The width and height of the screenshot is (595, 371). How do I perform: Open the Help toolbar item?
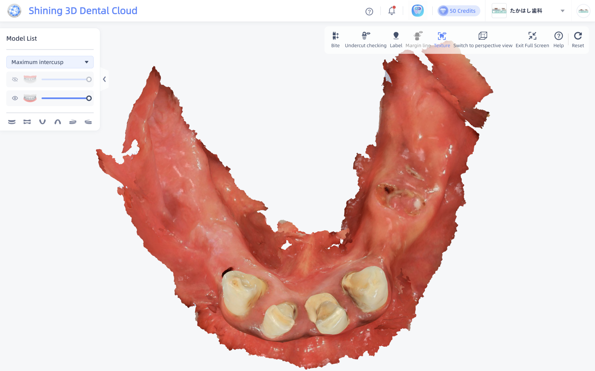558,39
